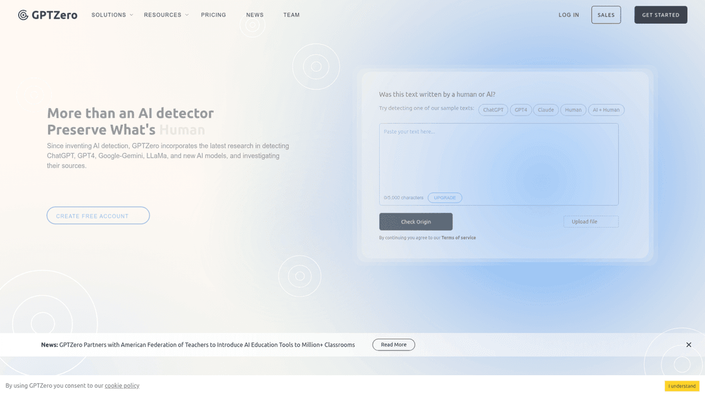Select the GPT4 sample text chip

521,110
